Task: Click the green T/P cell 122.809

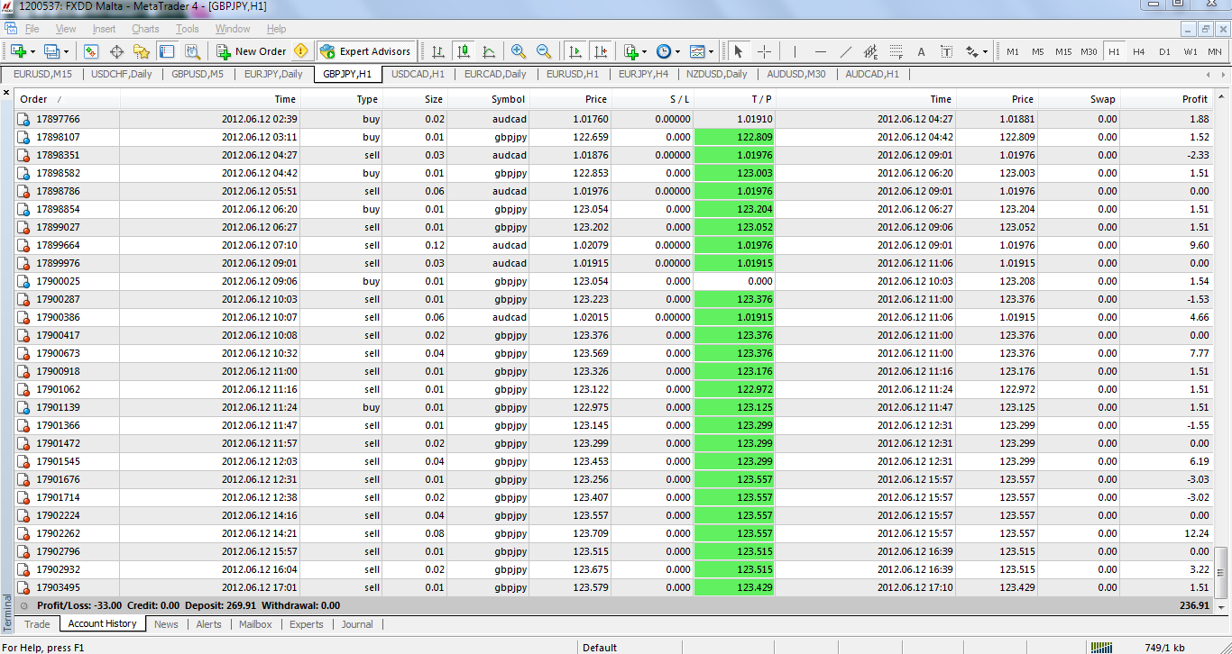Action: pyautogui.click(x=735, y=137)
